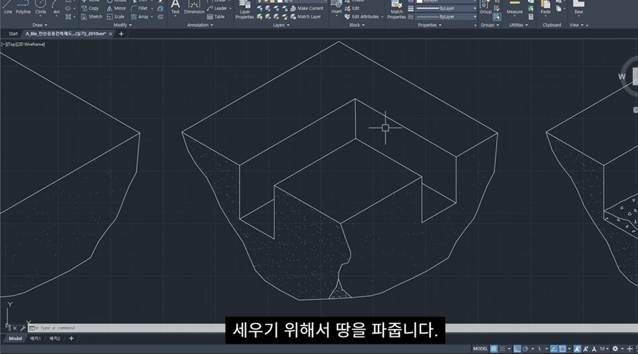
Task: Select the Circle tool
Action: [x=40, y=7]
